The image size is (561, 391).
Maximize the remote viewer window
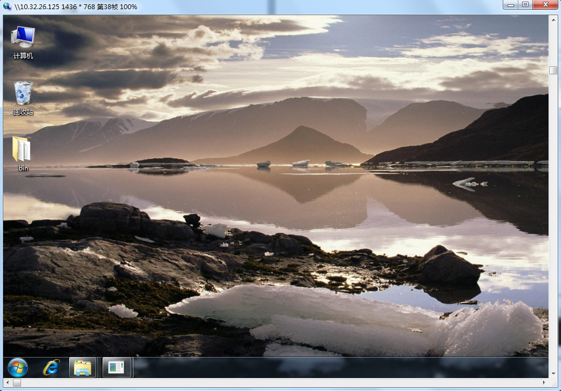point(525,5)
